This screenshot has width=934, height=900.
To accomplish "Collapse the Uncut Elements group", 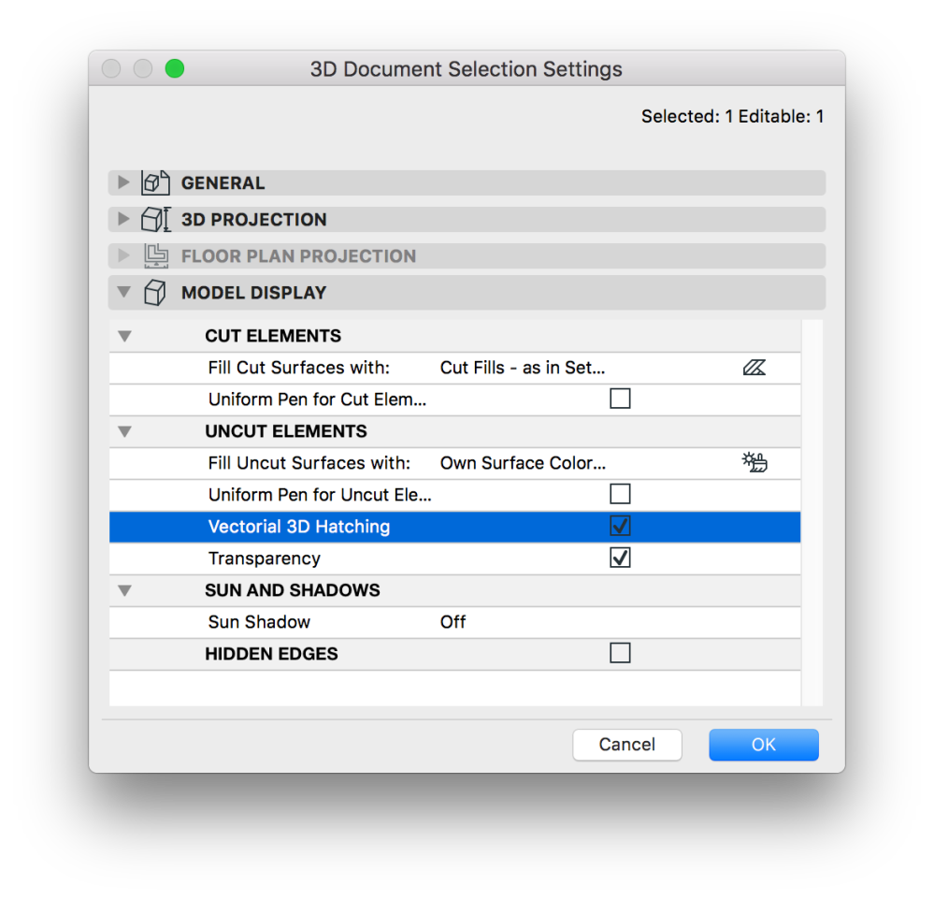I will click(x=125, y=431).
